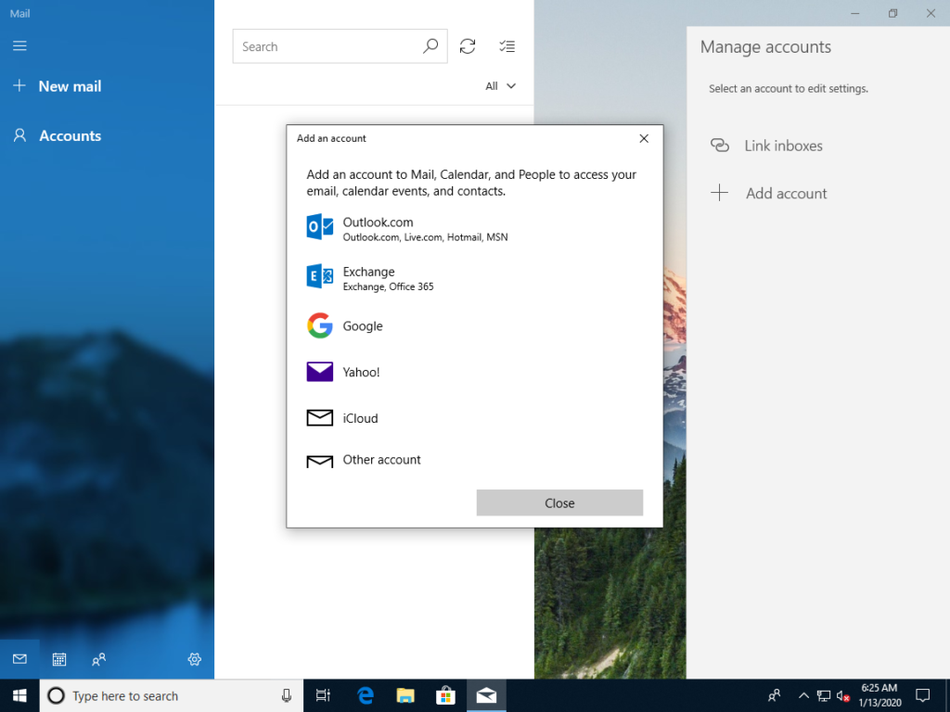Click Link inboxes in Manage accounts
Viewport: 950px width, 712px height.
[x=766, y=146]
